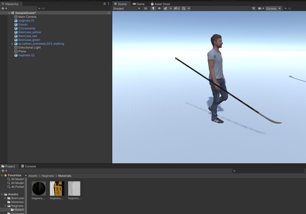Click walking man model in scene
Screen dimensions: 306x214
[x=217, y=78]
